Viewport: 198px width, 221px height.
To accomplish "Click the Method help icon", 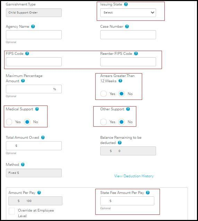I will (23, 164).
